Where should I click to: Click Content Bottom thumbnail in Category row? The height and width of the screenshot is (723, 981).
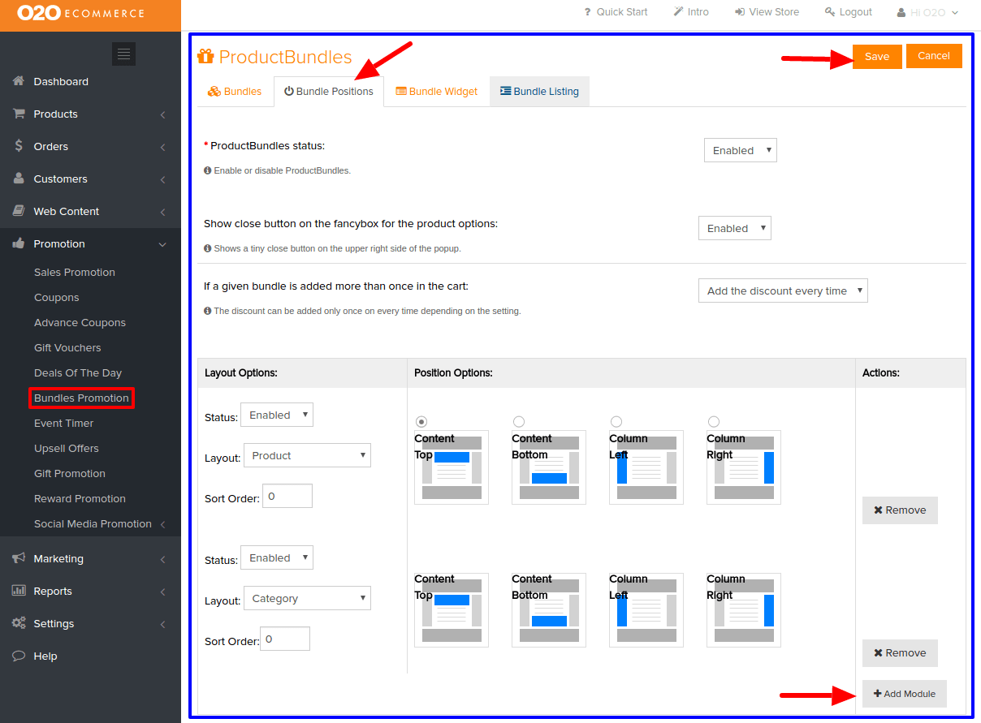[x=549, y=610]
